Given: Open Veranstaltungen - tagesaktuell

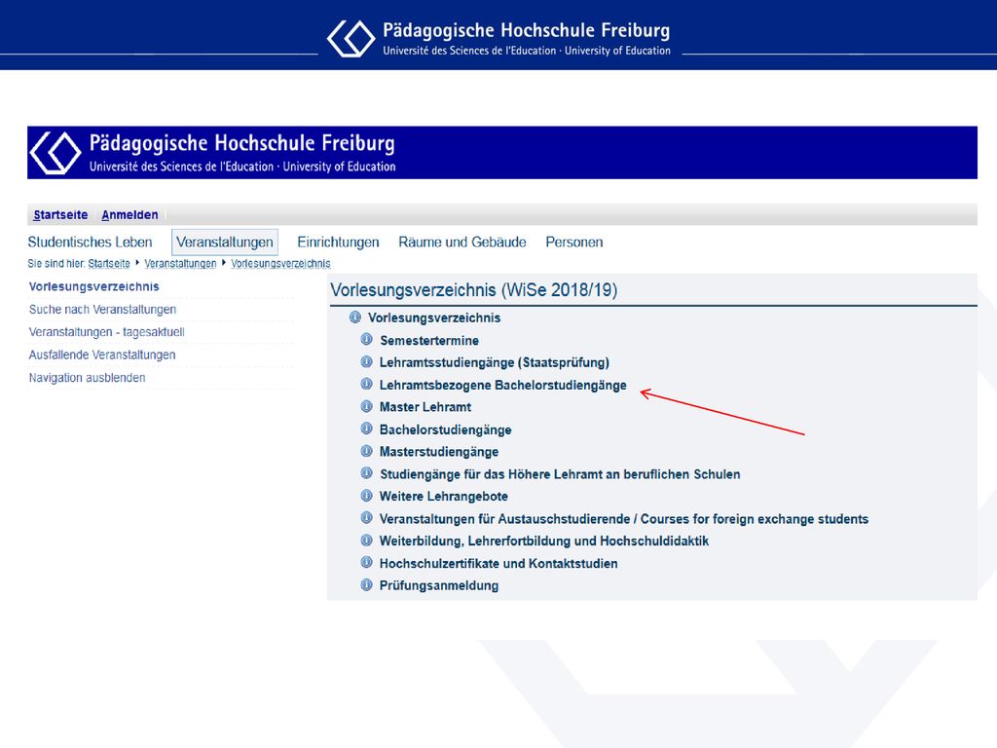Looking at the screenshot, I should point(107,332).
